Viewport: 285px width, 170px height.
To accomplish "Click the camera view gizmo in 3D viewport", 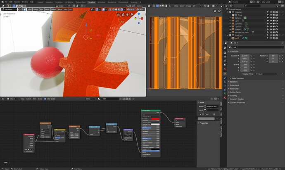I will coord(123,14).
